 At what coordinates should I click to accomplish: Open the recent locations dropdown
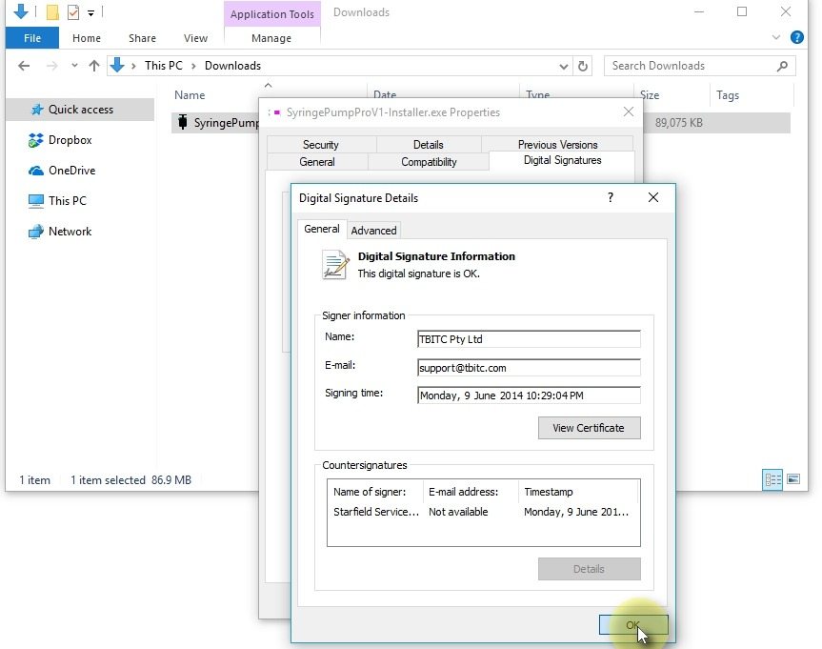[x=74, y=66]
